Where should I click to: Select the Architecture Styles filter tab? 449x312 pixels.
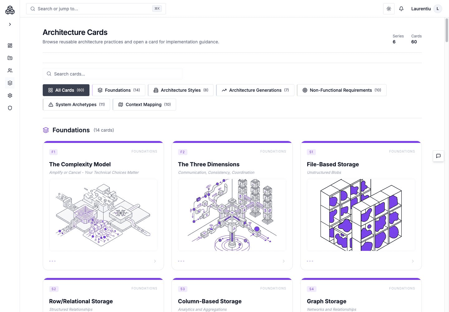[181, 90]
